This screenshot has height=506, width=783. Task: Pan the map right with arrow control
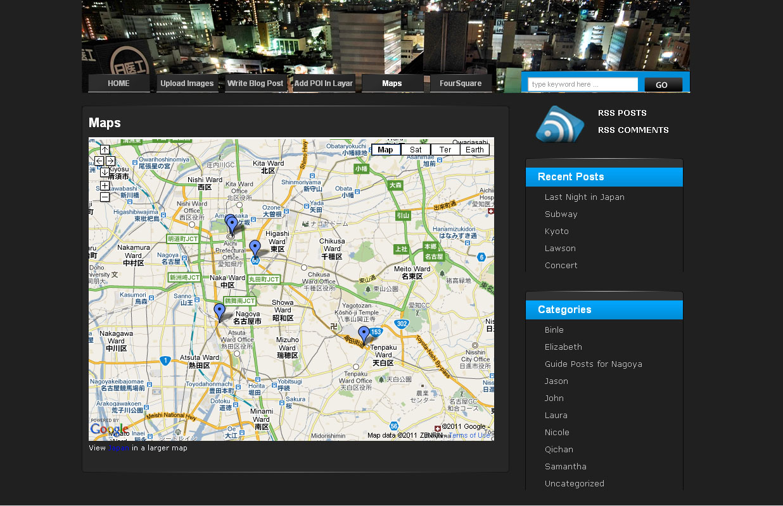click(x=110, y=161)
